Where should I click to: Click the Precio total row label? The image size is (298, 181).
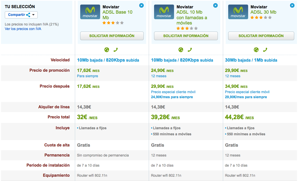tap(58, 117)
